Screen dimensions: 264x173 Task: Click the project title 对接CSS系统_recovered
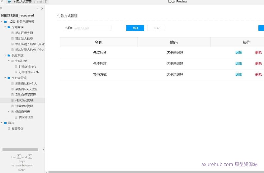[x=17, y=15]
